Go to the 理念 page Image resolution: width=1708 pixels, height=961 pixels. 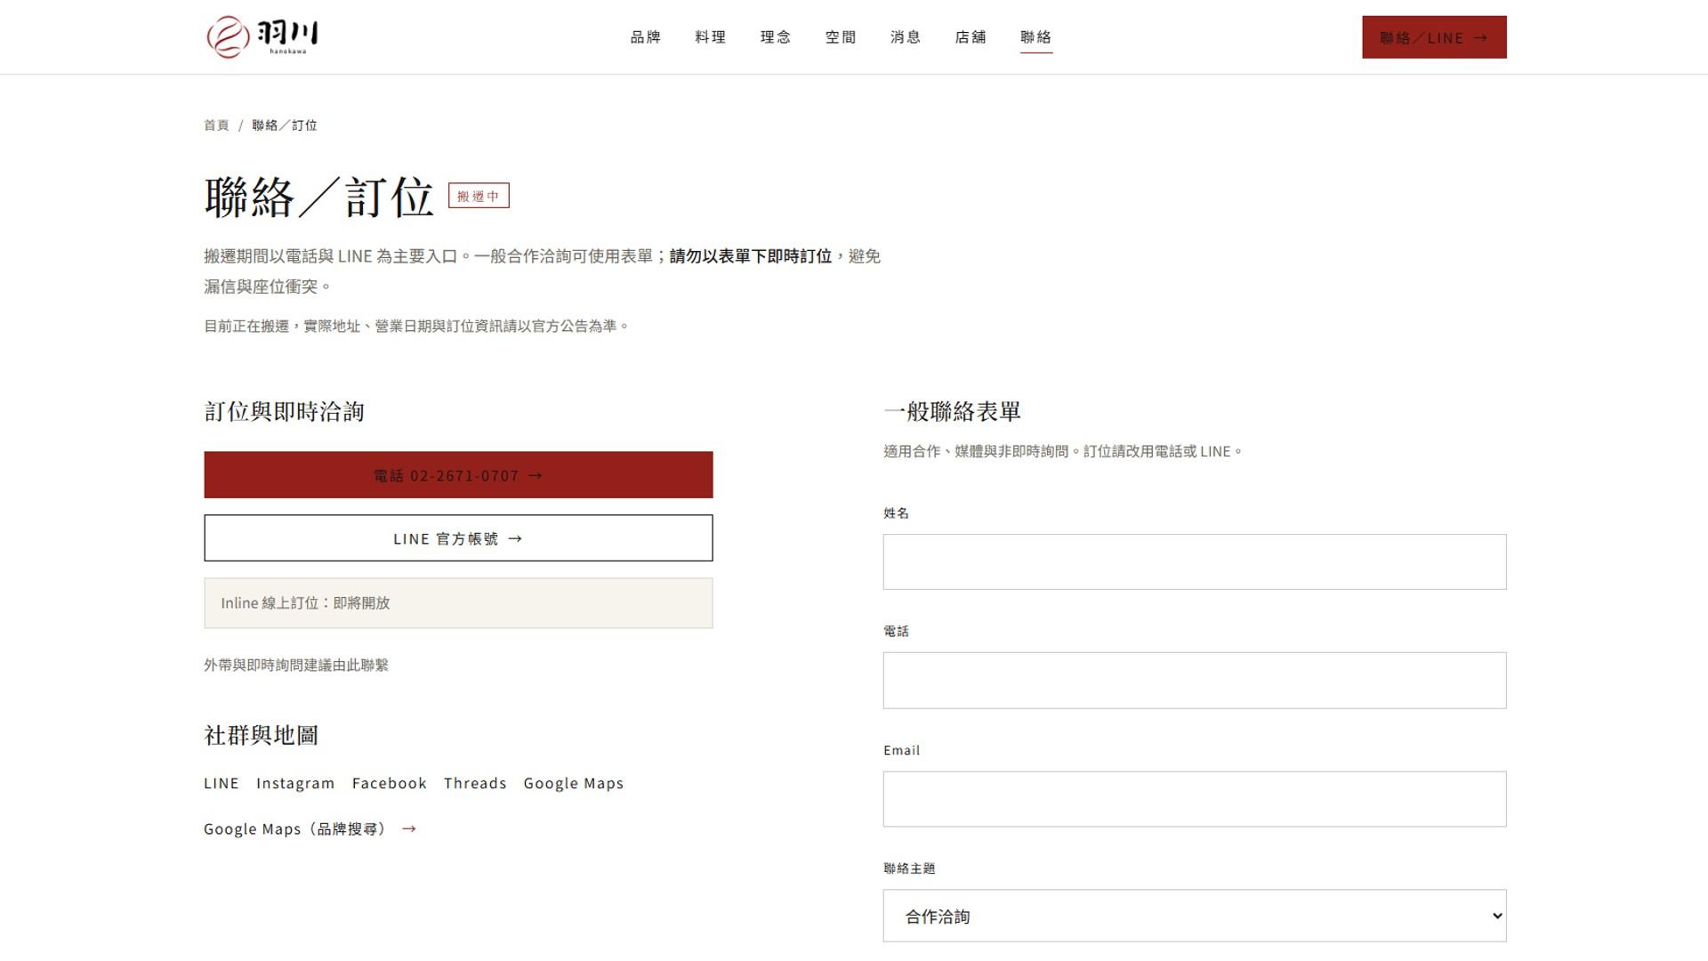[x=775, y=36]
